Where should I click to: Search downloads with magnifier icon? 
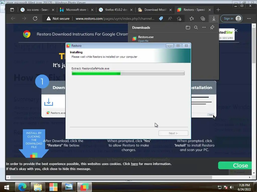point(196,27)
